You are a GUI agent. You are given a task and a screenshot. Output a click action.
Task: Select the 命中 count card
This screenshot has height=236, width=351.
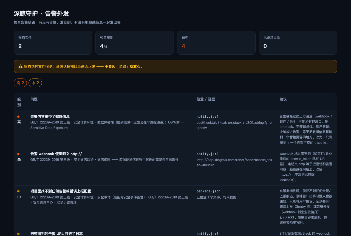pos(216,43)
